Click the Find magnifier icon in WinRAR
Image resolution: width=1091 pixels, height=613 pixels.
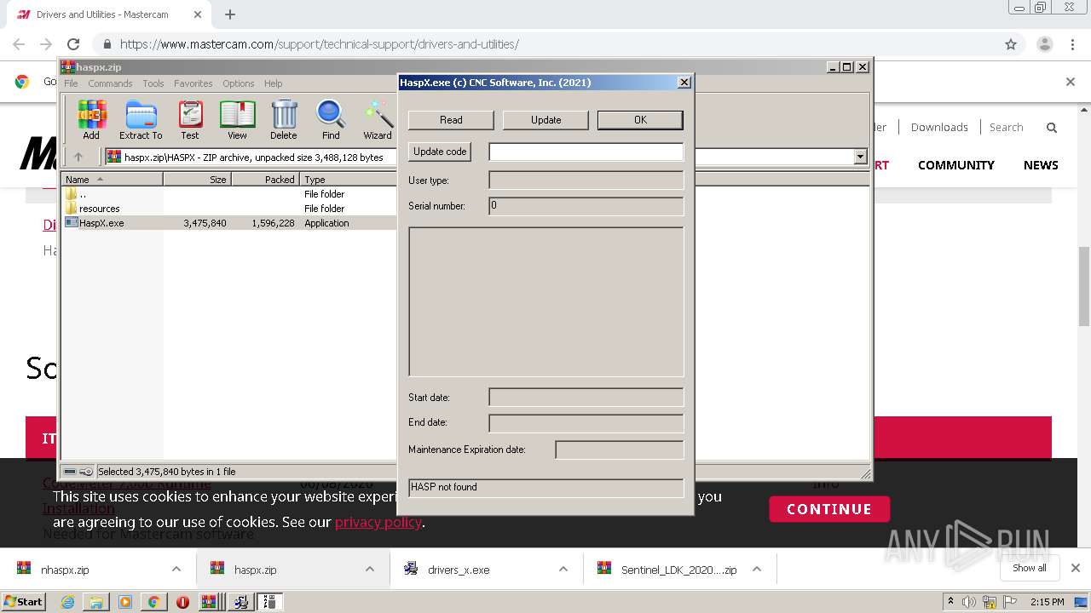(331, 119)
